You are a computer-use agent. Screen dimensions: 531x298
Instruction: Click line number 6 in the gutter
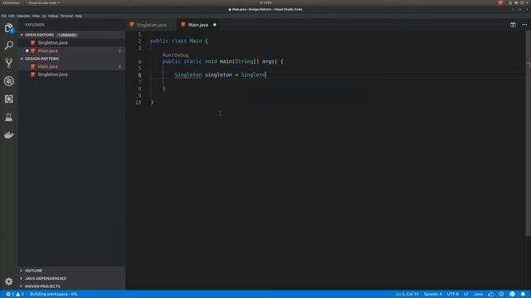[139, 75]
